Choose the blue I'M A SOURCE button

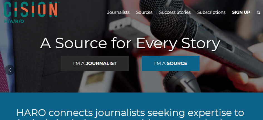pyautogui.click(x=171, y=63)
